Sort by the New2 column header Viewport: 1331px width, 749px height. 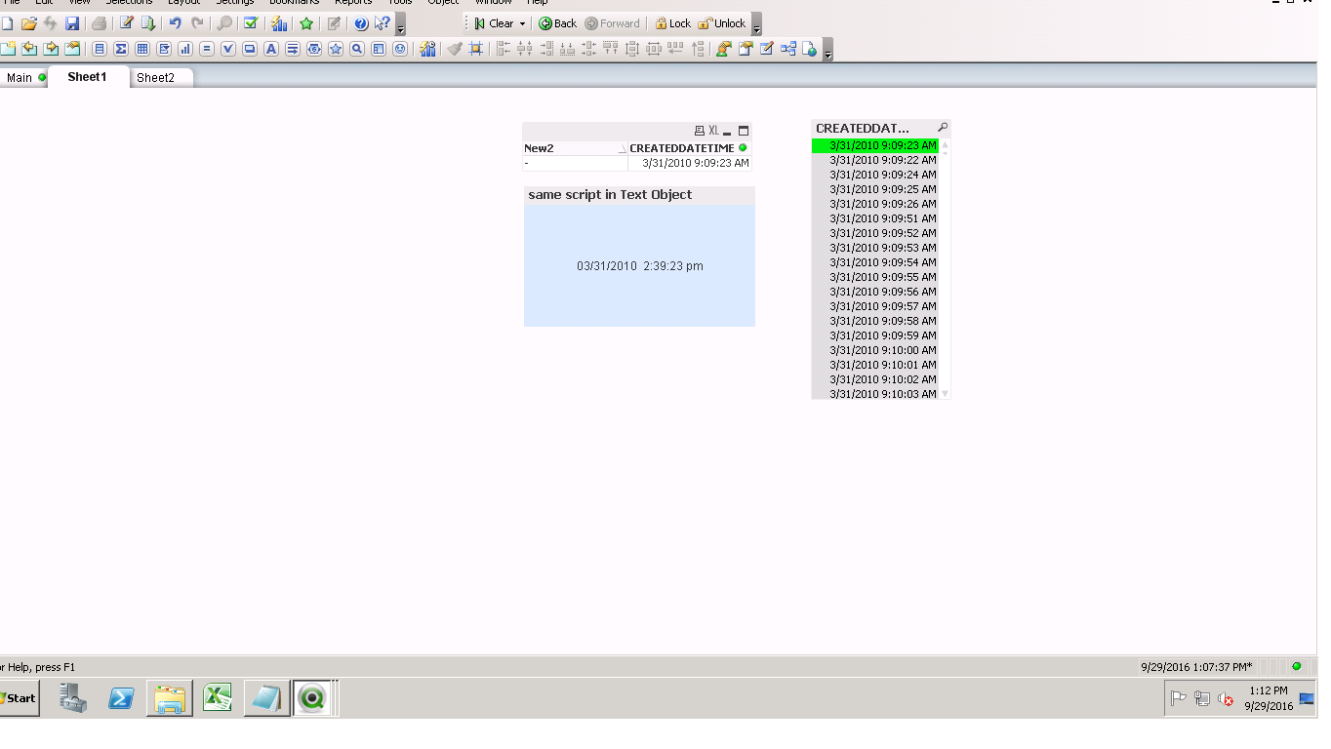[x=576, y=148]
